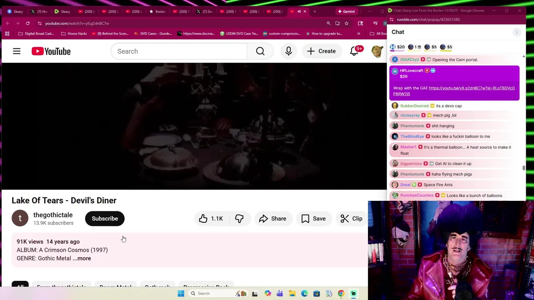Click ISAACxyz username in chat

(x=409, y=60)
